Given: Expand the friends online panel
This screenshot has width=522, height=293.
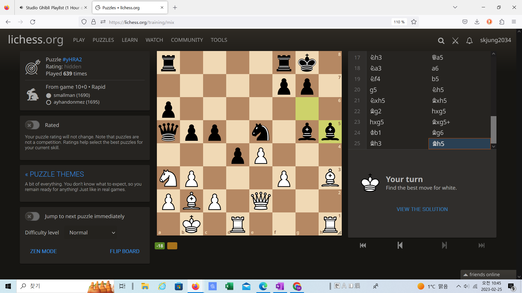Looking at the screenshot, I should pyautogui.click(x=488, y=275).
